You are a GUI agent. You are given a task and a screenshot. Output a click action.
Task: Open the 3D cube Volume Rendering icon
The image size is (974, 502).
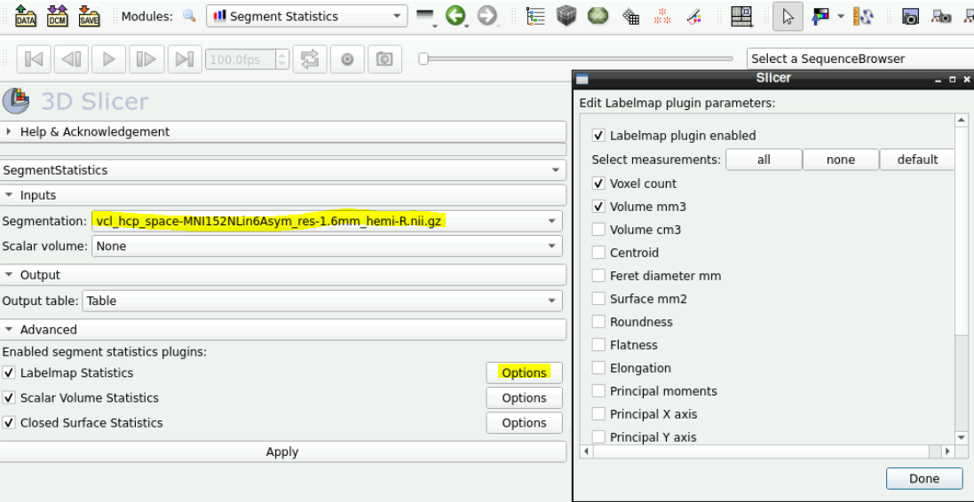click(x=566, y=16)
